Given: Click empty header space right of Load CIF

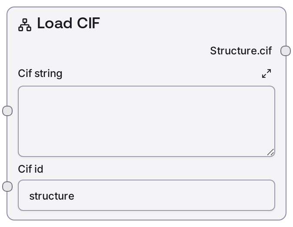Looking at the screenshot, I should 191,23.
